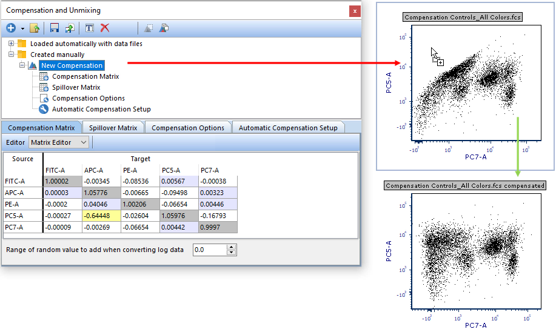556x332 pixels.
Task: Select 'Compensation Options' tree item
Action: (89, 98)
